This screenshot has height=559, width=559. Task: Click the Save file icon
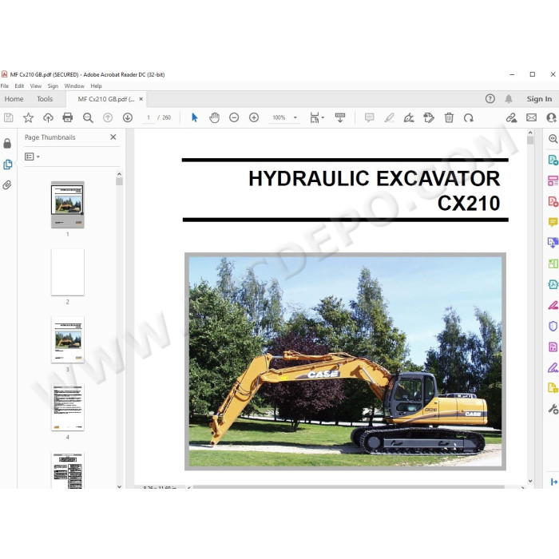click(x=9, y=117)
